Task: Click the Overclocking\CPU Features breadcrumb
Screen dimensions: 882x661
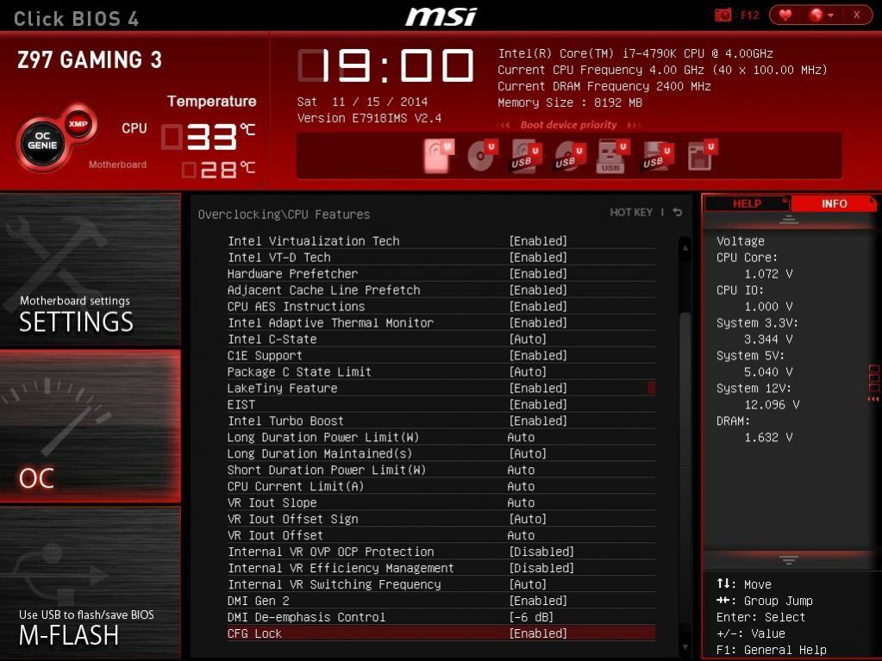Action: pyautogui.click(x=284, y=214)
